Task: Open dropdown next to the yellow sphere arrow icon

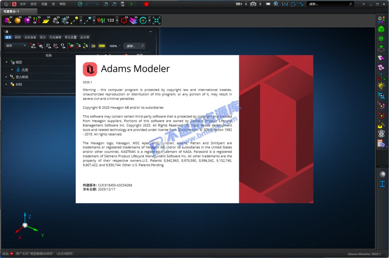Action: pyautogui.click(x=81, y=20)
